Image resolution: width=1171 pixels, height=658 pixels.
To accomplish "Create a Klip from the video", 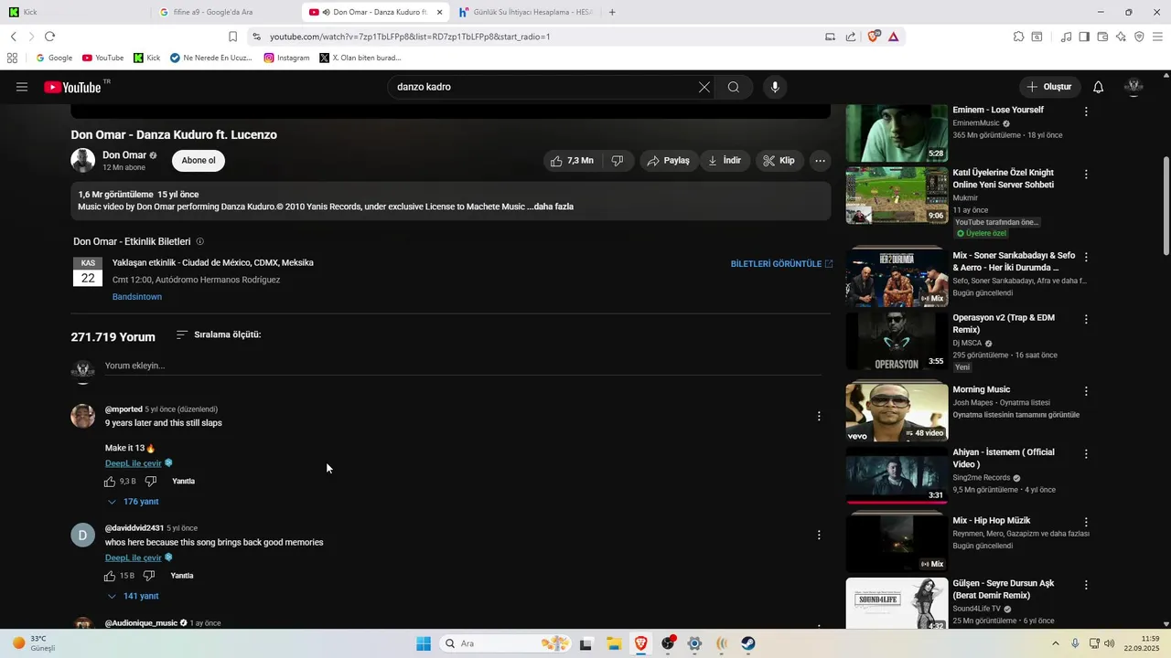I will point(779,161).
